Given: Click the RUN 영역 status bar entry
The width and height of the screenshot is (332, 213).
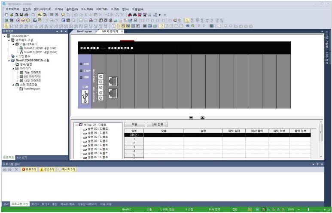Looking at the screenshot, I should [214, 210].
